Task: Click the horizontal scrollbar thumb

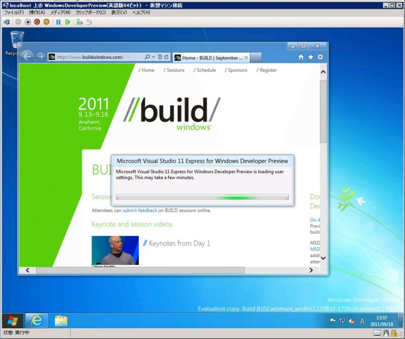Action: tap(140, 270)
